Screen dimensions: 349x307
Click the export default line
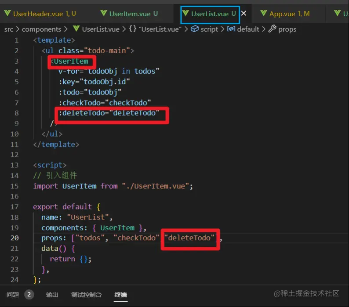pyautogui.click(x=67, y=207)
